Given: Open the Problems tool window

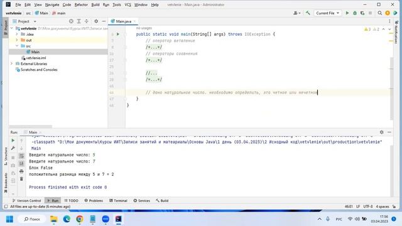Looking at the screenshot, I should pos(94,201).
